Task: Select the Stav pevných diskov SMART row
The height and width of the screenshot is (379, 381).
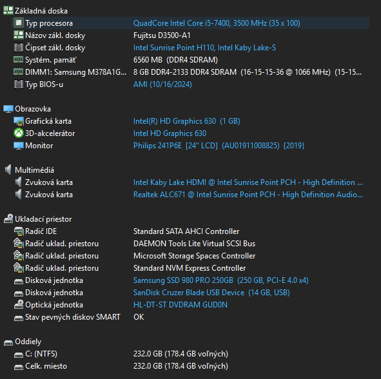Action: [x=190, y=317]
